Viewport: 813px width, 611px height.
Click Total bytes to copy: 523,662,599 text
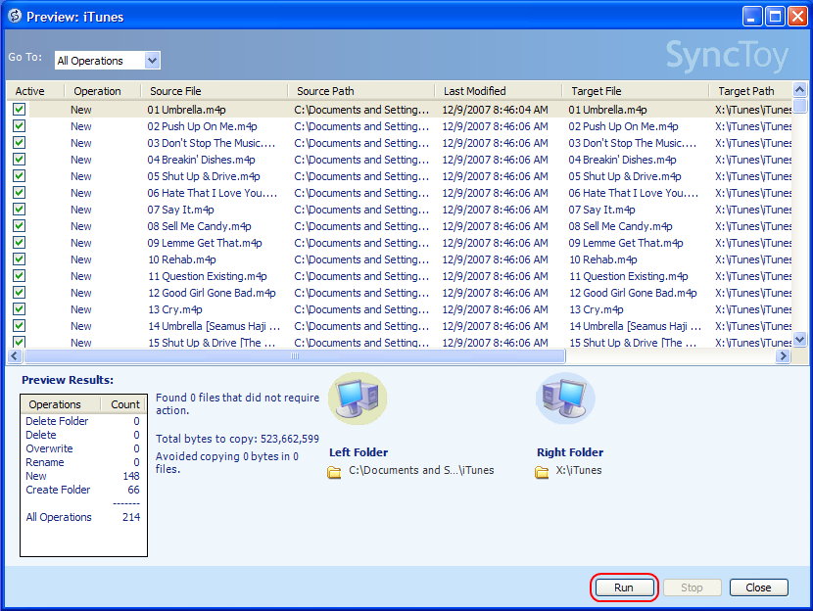click(237, 439)
